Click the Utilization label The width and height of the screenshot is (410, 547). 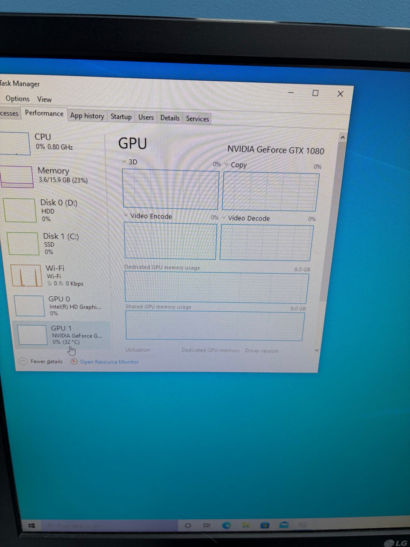[138, 350]
